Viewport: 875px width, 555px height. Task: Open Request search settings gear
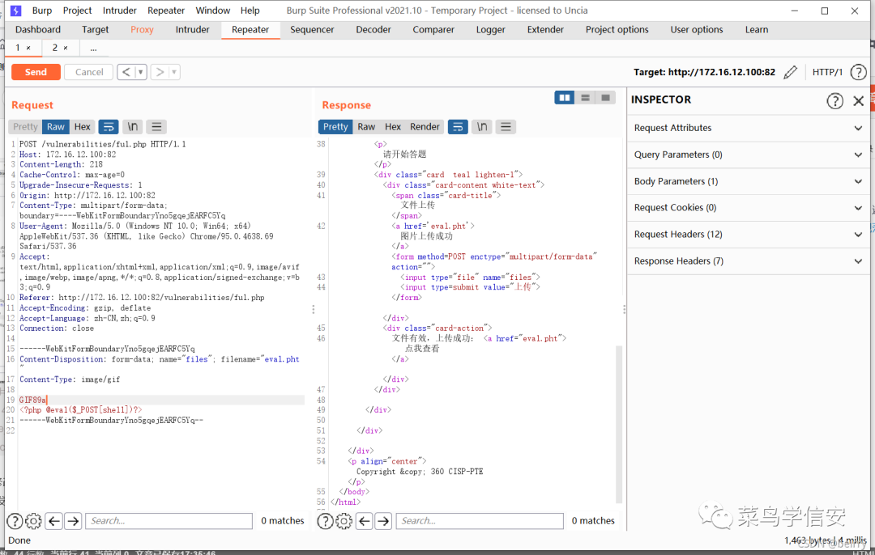(x=33, y=521)
